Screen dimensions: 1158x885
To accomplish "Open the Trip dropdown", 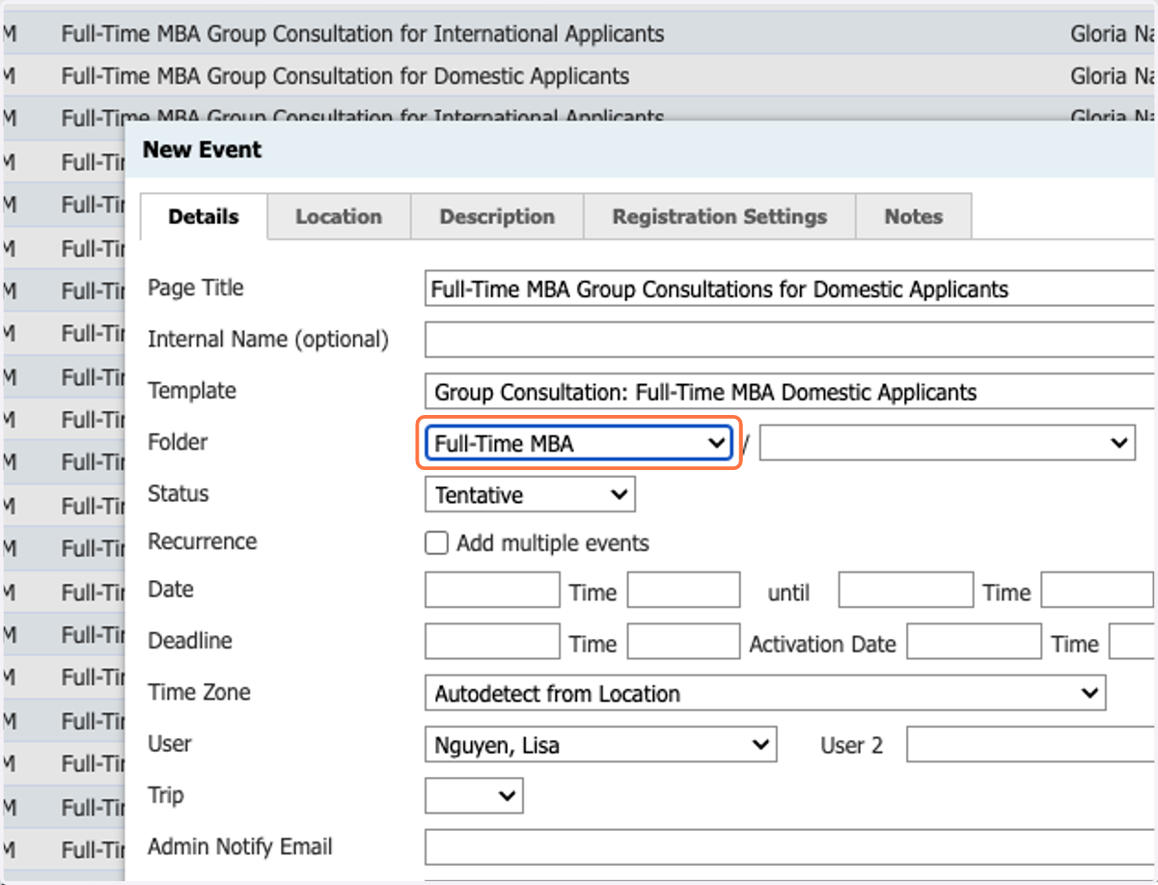I will [x=474, y=796].
